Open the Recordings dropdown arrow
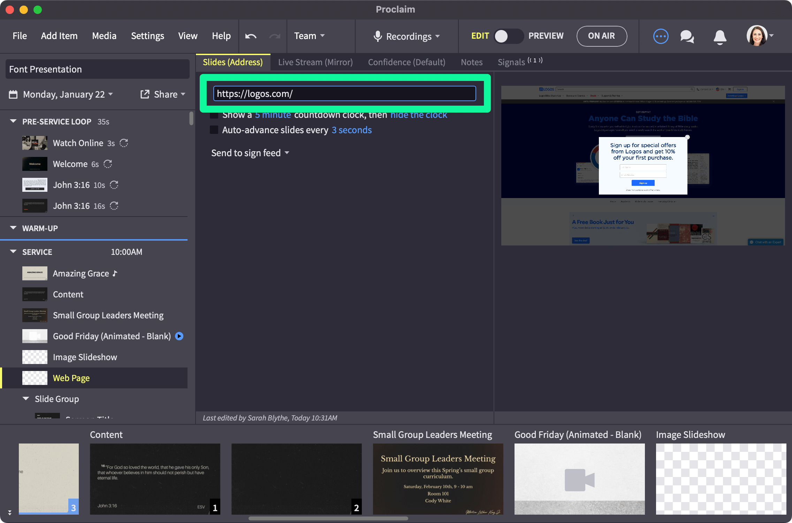Screen dimensions: 792x523 click(x=438, y=36)
